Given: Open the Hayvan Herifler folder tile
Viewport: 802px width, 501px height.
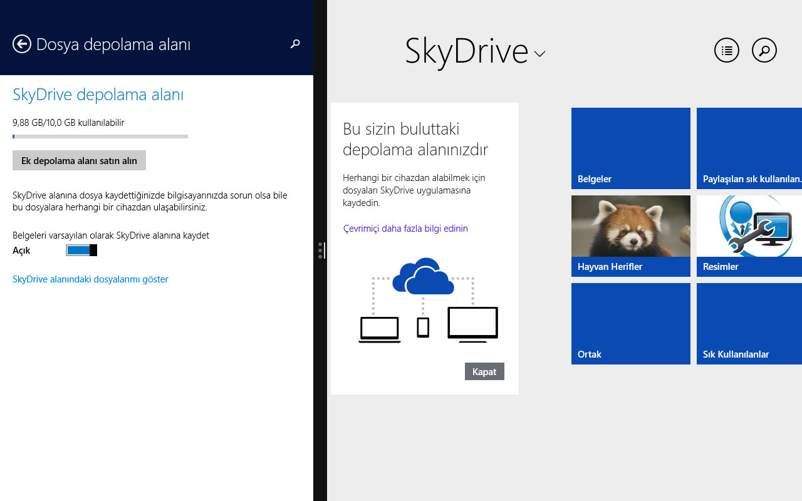Looking at the screenshot, I should point(631,236).
